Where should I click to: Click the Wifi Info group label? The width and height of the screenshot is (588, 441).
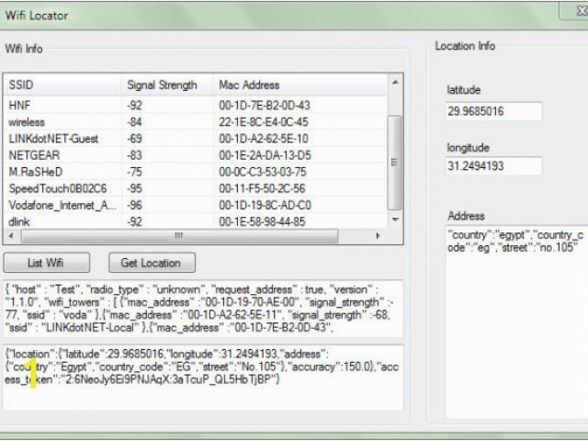(x=24, y=49)
